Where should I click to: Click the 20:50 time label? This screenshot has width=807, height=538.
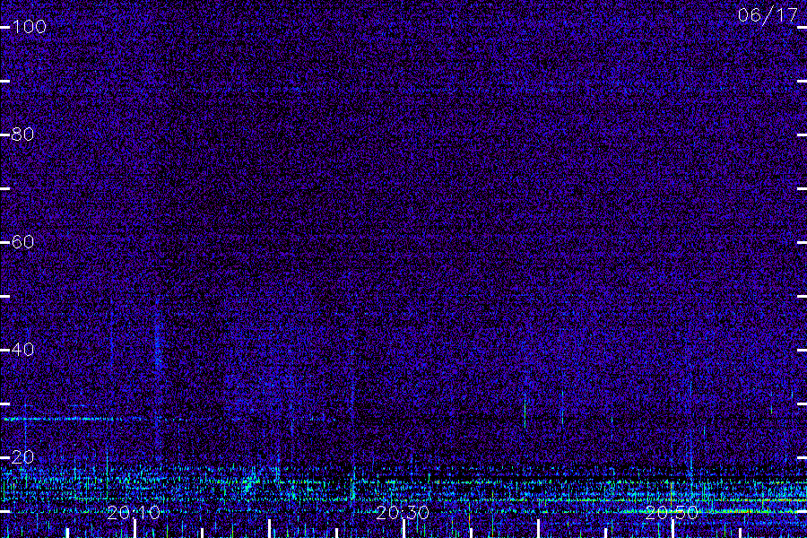pyautogui.click(x=672, y=513)
